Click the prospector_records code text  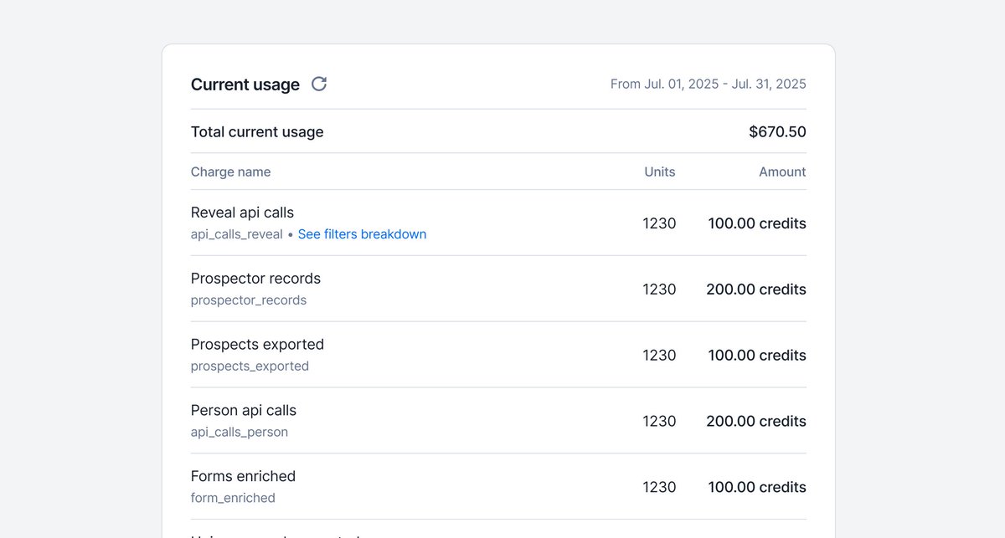(249, 300)
